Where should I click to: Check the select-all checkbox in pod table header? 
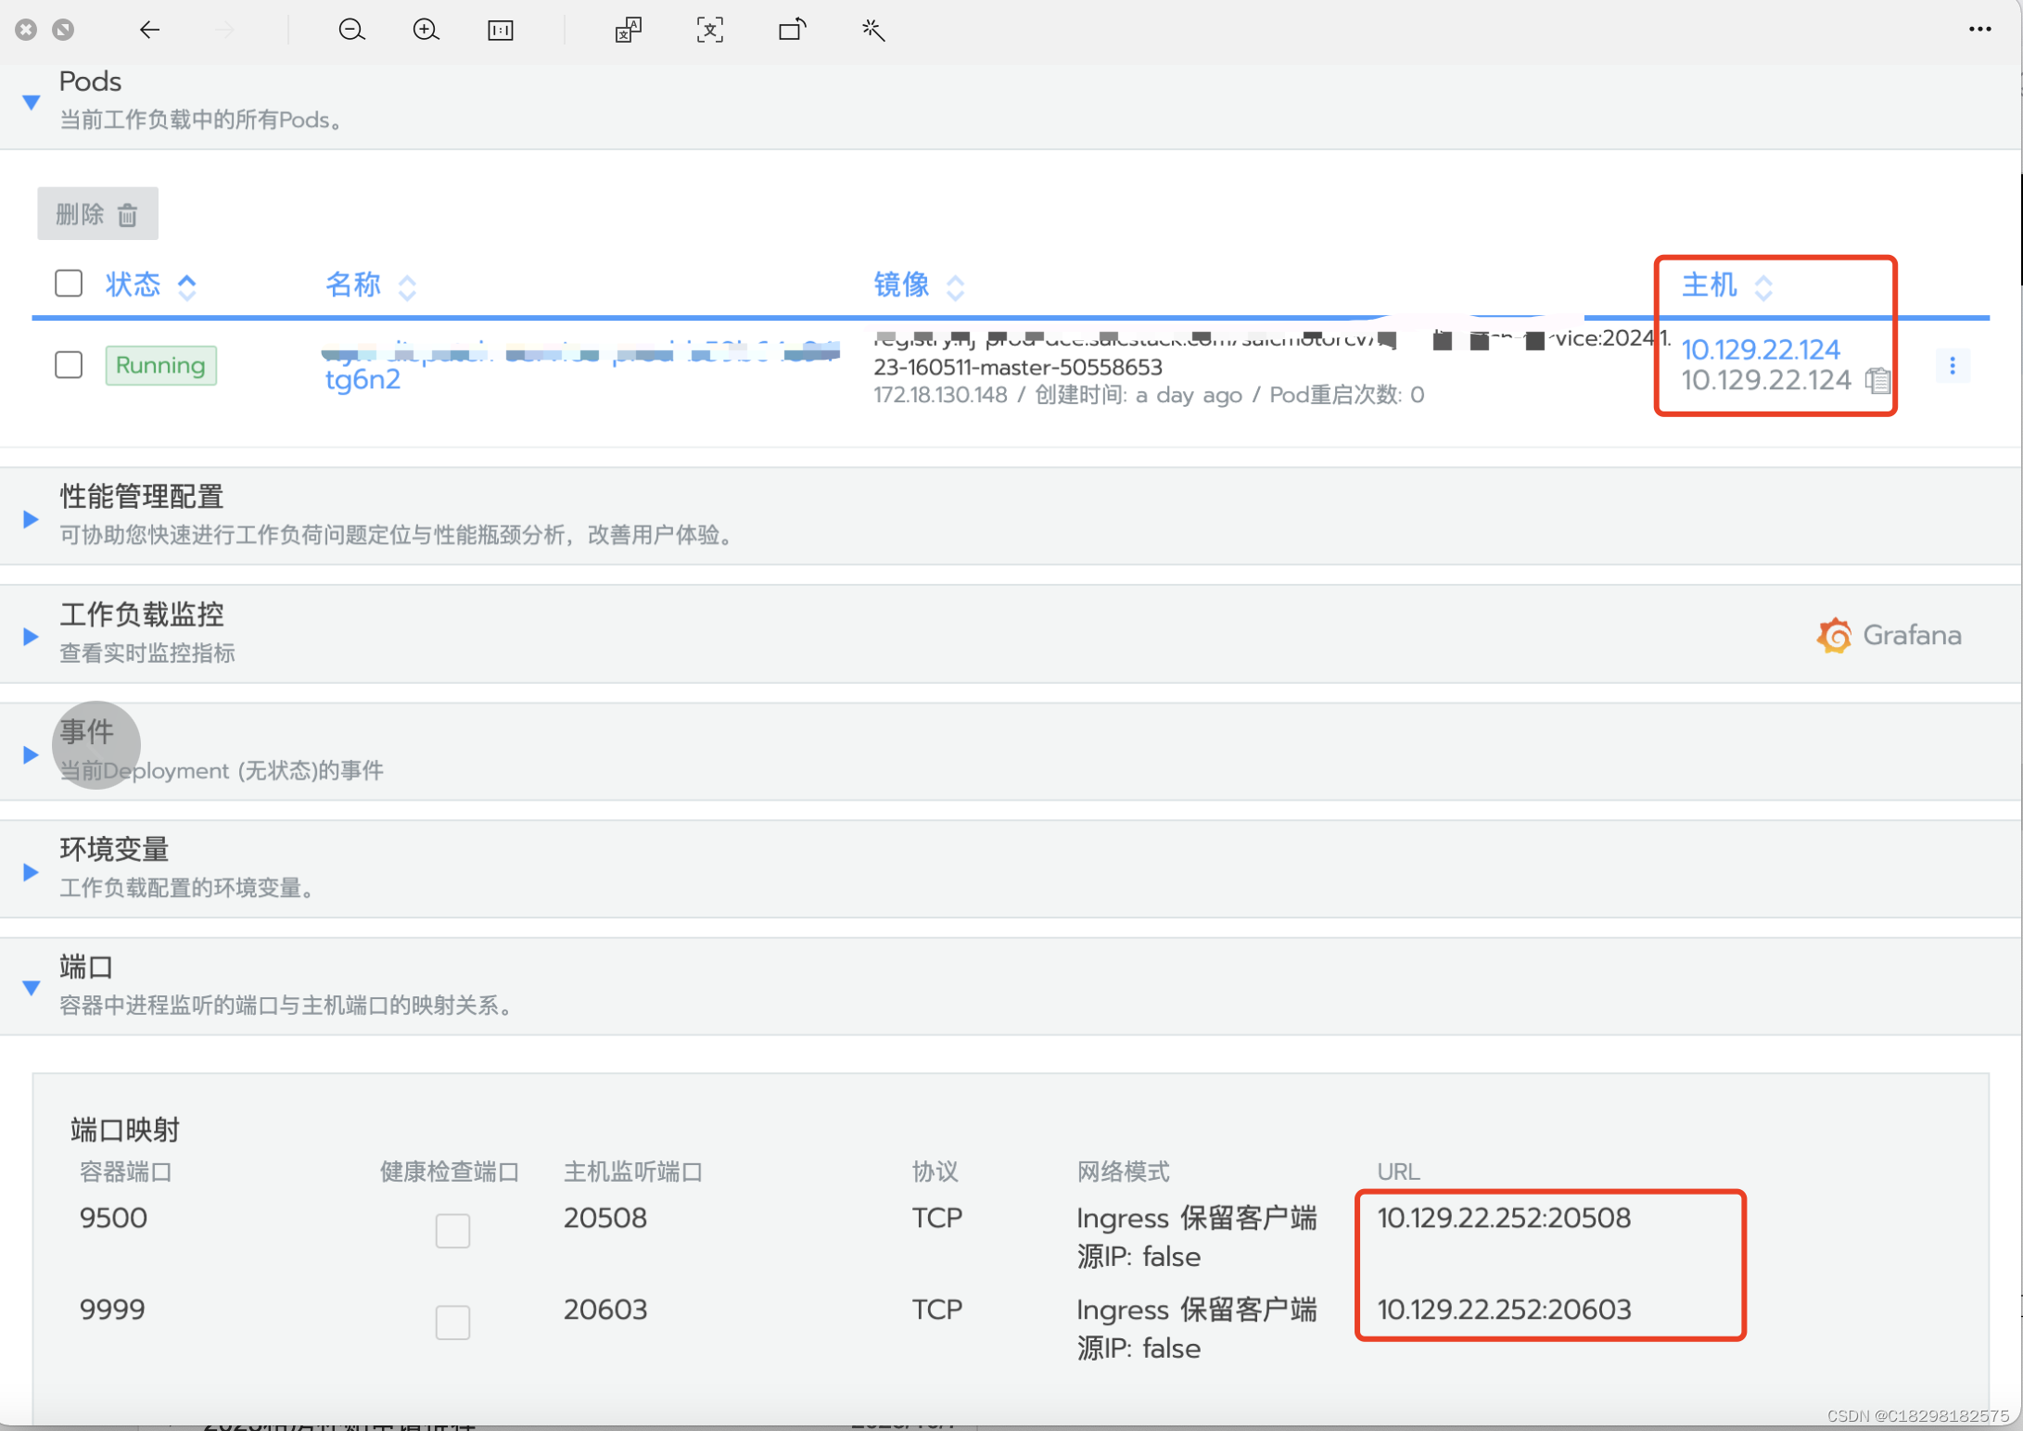coord(69,283)
